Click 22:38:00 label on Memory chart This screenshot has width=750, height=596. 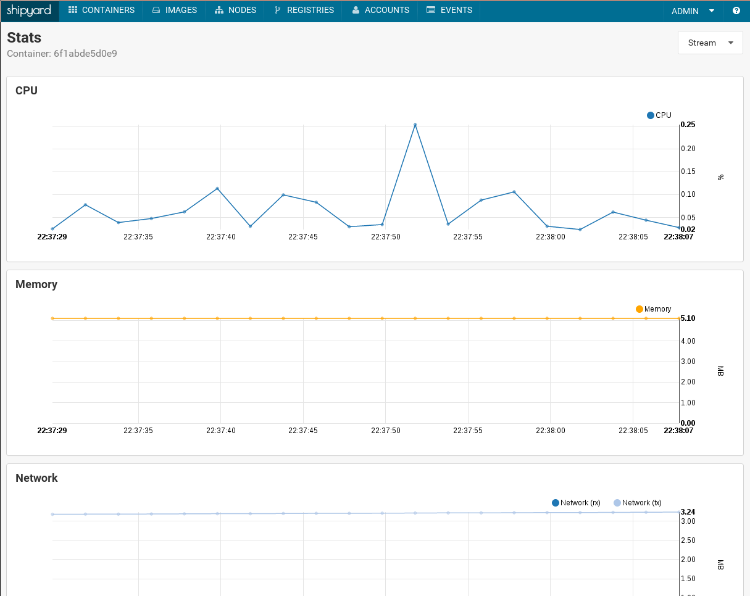tap(550, 431)
